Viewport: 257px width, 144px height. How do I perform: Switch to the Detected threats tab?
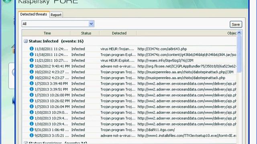[x=34, y=14]
